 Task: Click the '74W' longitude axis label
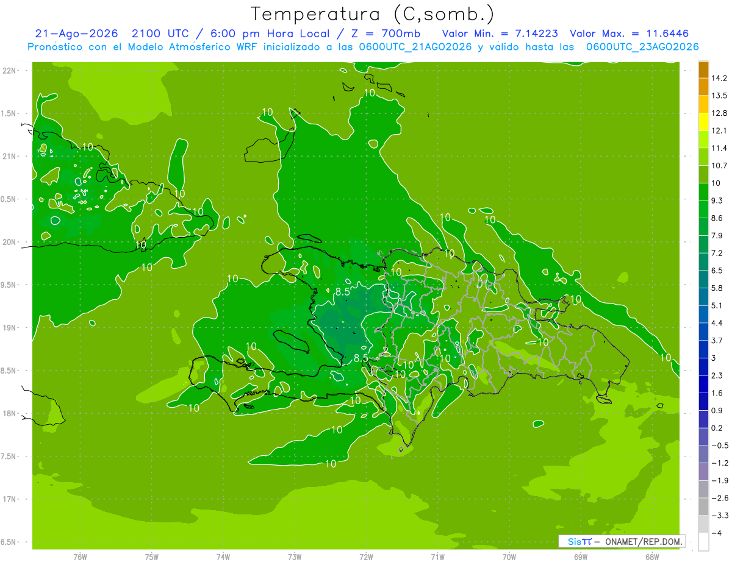pos(223,557)
